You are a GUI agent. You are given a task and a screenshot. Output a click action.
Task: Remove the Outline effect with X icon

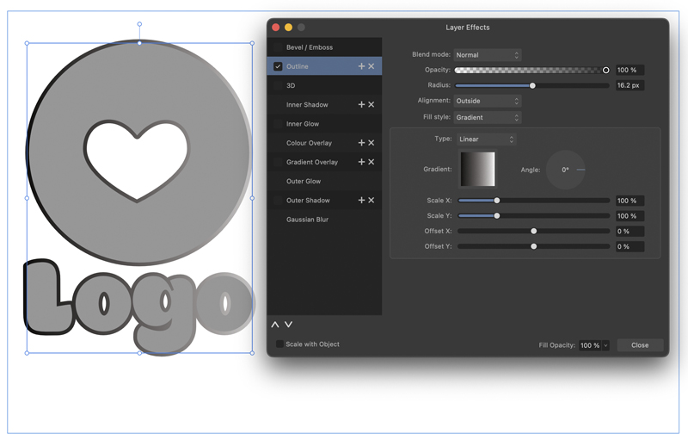(372, 66)
